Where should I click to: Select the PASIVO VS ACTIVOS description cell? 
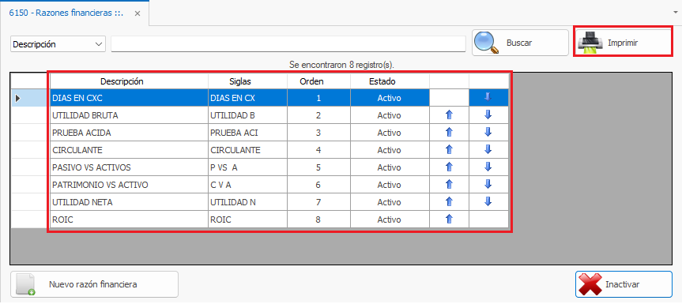(129, 167)
